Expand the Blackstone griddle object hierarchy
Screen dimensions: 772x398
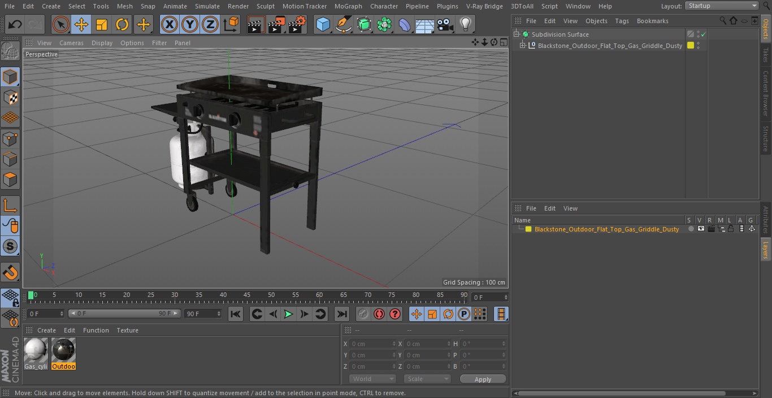pos(523,46)
